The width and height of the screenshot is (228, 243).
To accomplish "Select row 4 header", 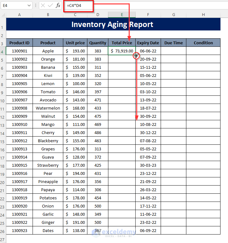I will (3, 51).
